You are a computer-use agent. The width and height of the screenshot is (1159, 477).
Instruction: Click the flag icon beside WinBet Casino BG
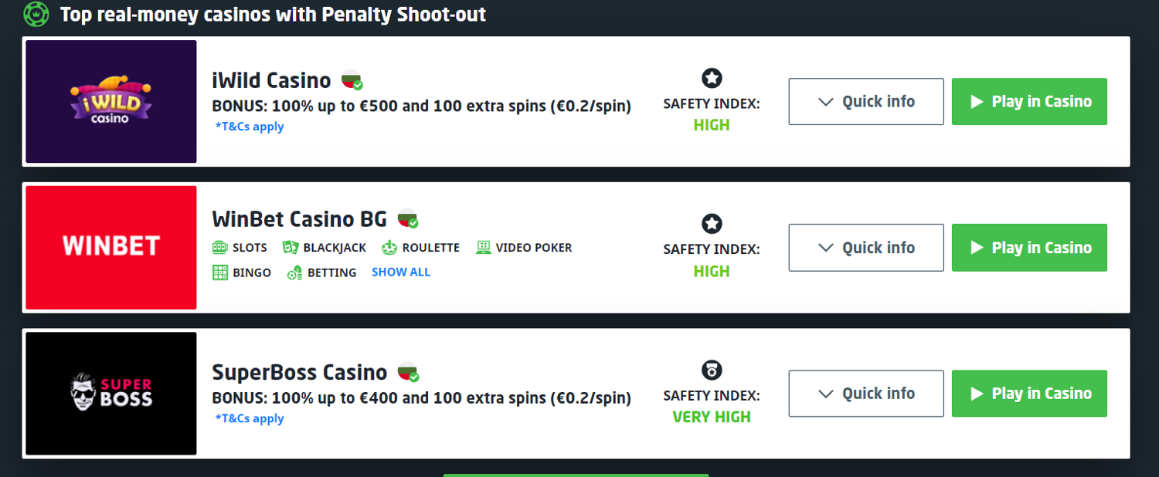click(x=408, y=218)
